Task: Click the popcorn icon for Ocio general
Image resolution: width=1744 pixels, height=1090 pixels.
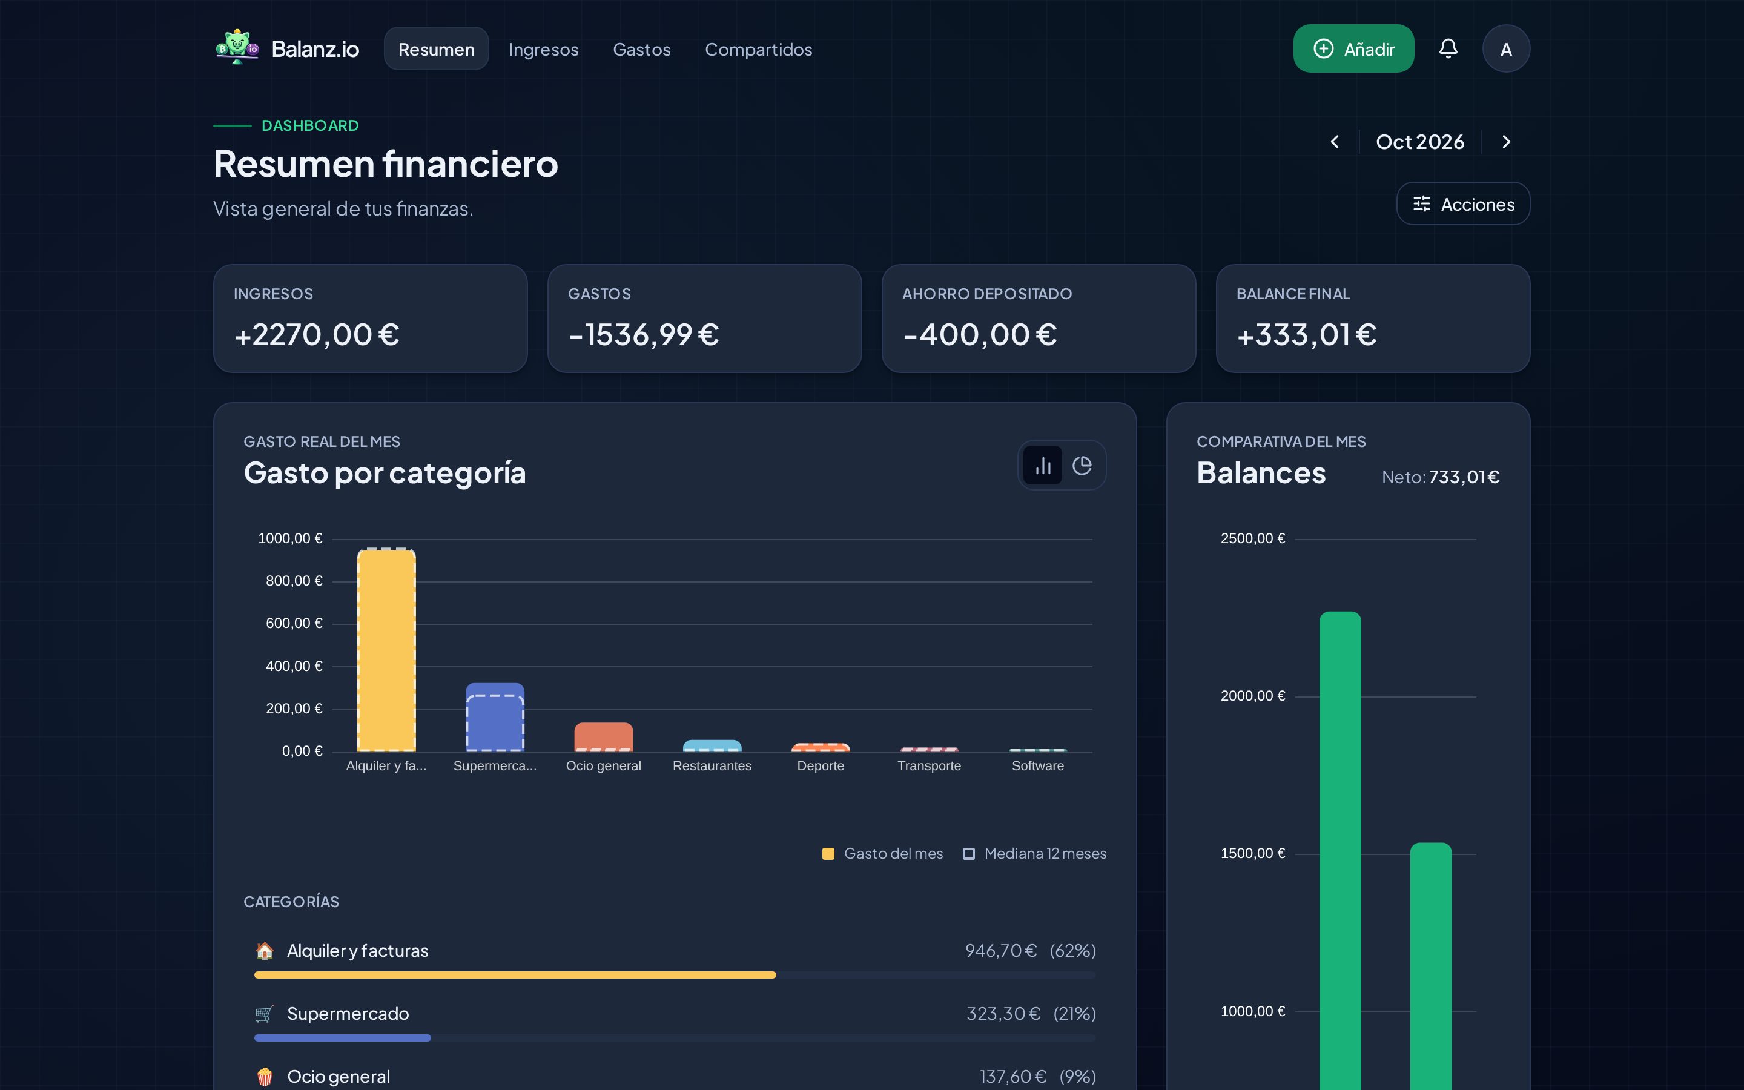Action: (x=265, y=1076)
